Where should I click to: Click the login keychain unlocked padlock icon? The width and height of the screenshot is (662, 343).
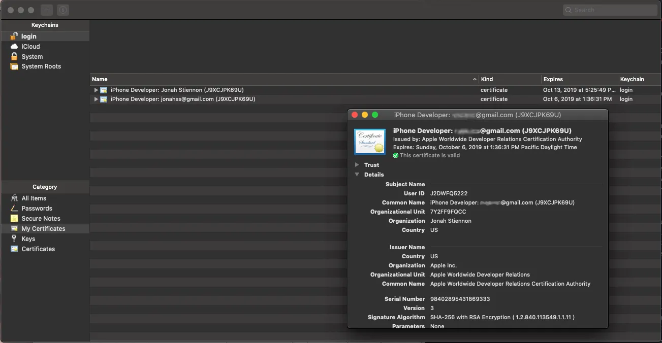[14, 36]
